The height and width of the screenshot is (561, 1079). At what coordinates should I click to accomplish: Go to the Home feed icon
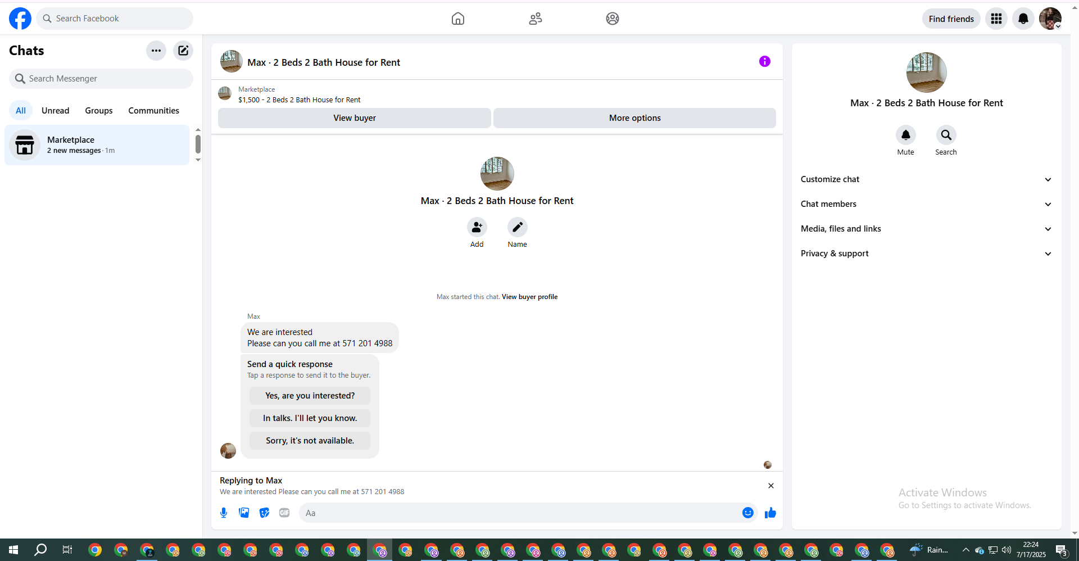[x=458, y=19]
